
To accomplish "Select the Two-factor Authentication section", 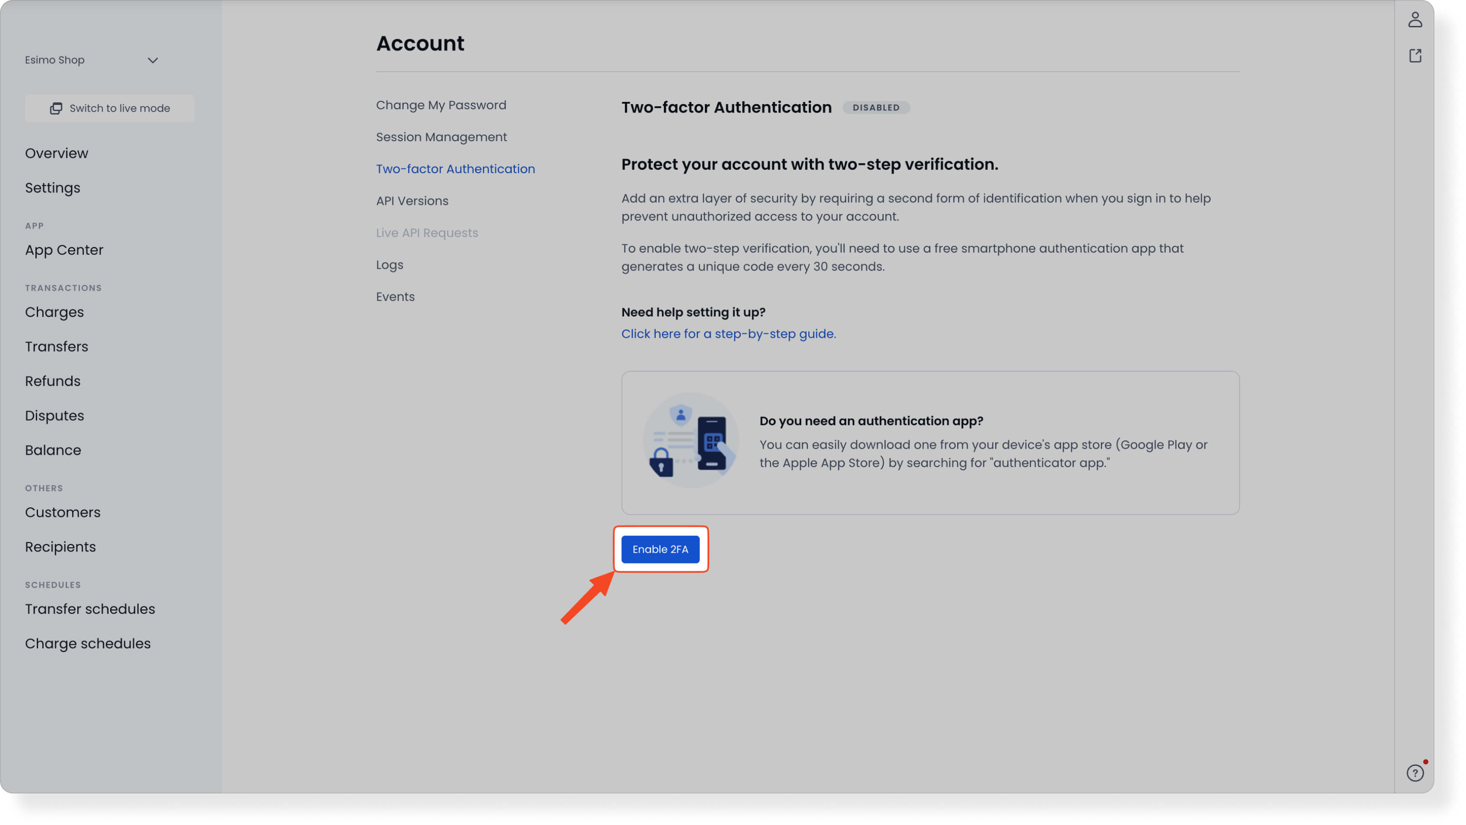I will [455, 168].
